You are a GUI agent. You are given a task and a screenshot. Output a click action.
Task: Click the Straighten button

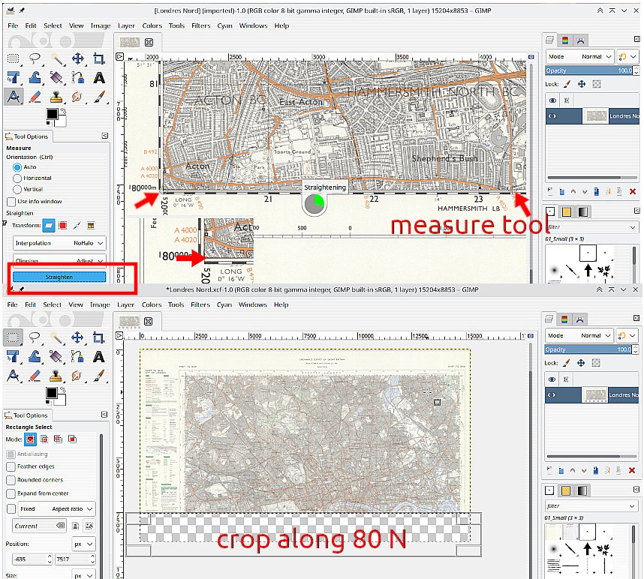click(x=59, y=277)
